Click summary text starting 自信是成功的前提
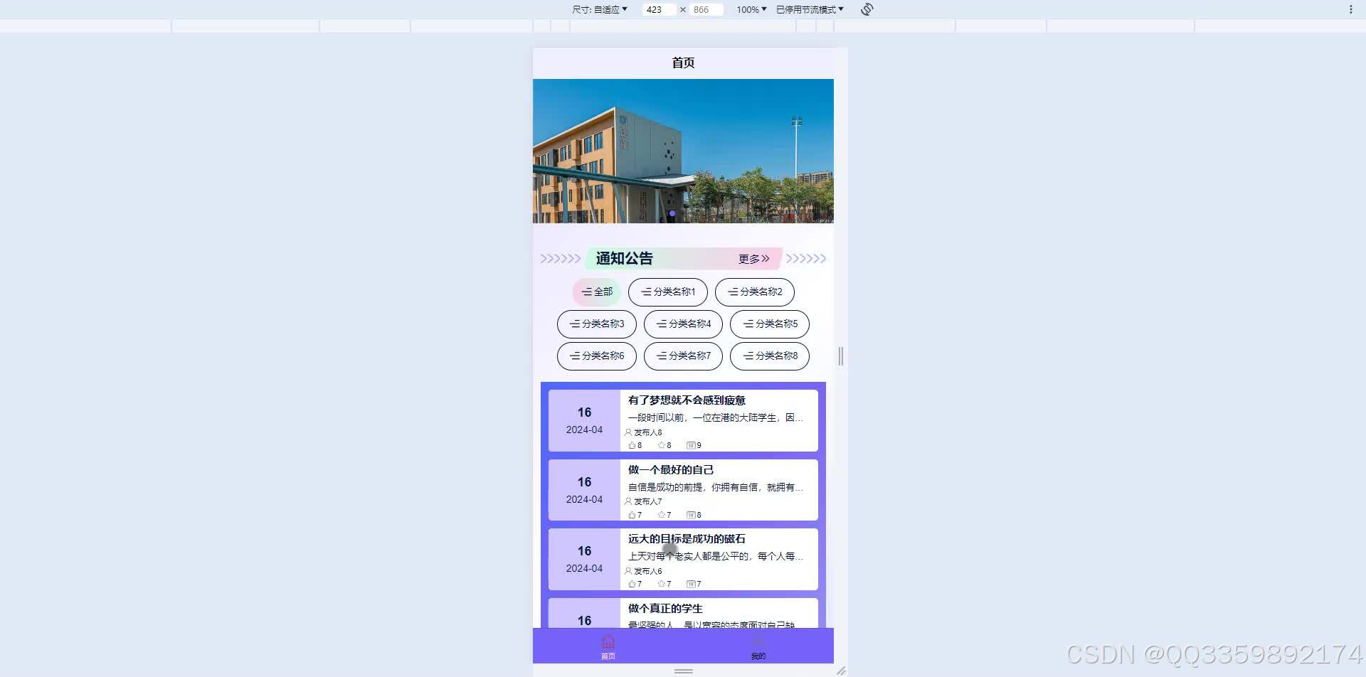 coord(715,487)
